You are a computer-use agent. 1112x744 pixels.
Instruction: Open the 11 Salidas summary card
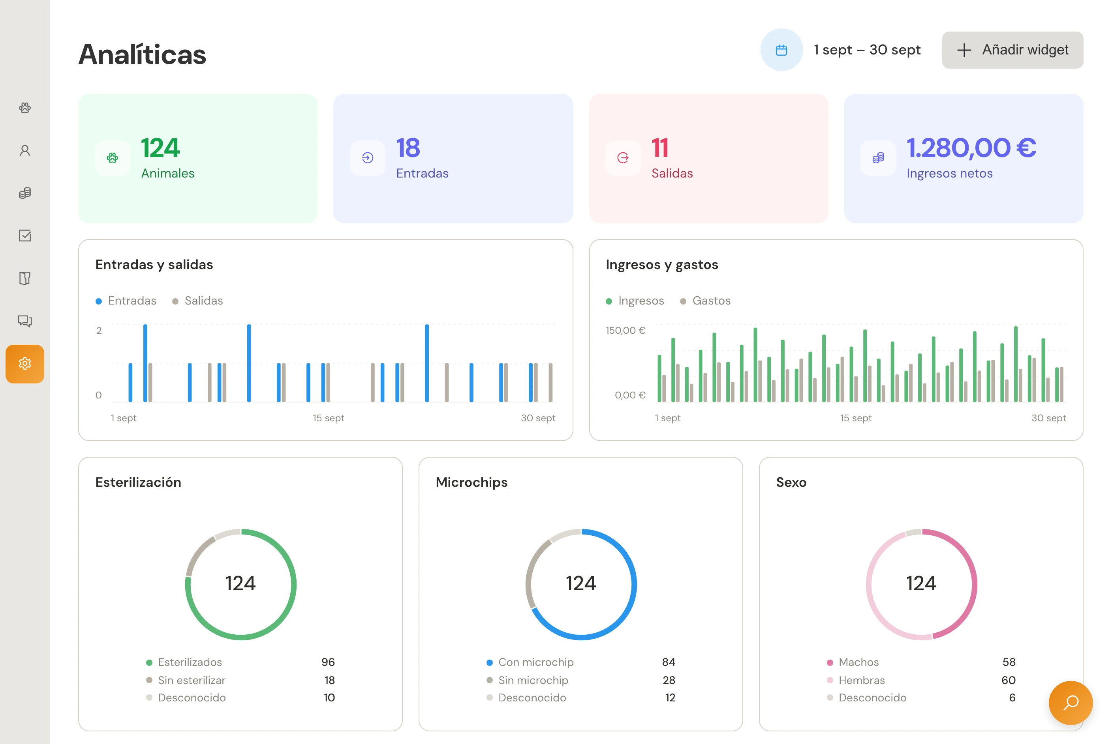pos(708,159)
